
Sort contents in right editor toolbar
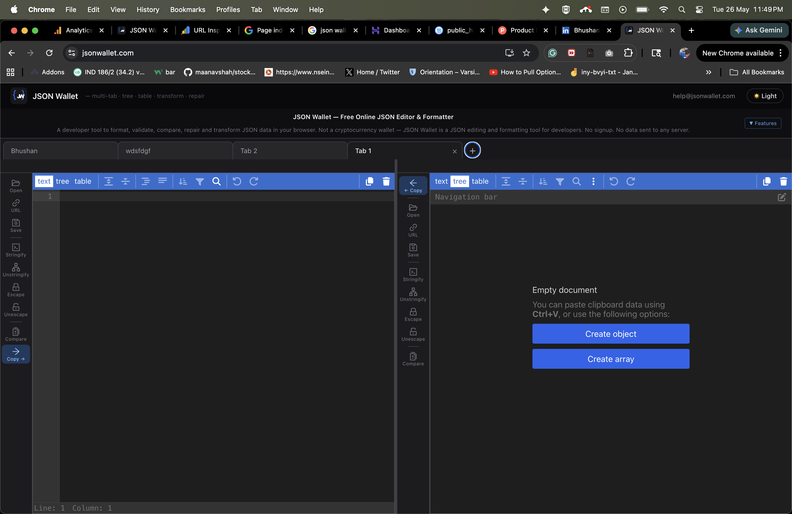pyautogui.click(x=543, y=181)
